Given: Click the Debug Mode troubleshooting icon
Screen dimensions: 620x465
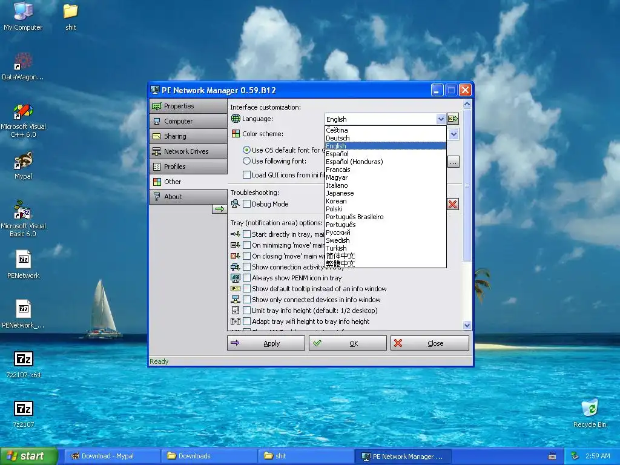Looking at the screenshot, I should pyautogui.click(x=236, y=203).
